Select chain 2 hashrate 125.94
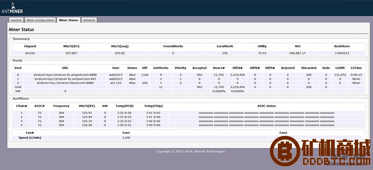This screenshot has width=373, height=170. click(x=87, y=117)
